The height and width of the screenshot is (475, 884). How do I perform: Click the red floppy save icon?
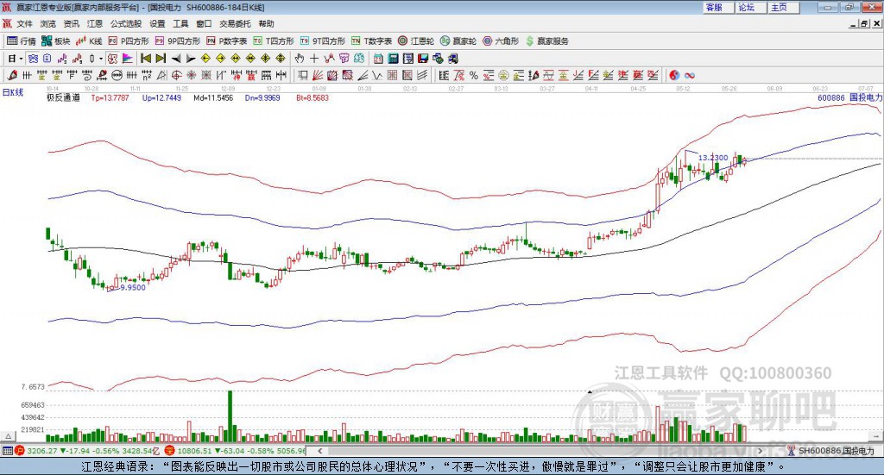pos(423,59)
